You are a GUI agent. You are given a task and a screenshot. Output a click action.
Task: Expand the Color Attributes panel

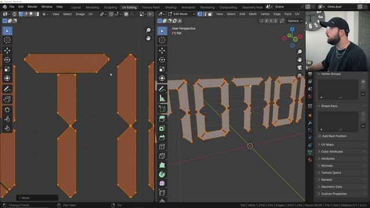coord(341,151)
